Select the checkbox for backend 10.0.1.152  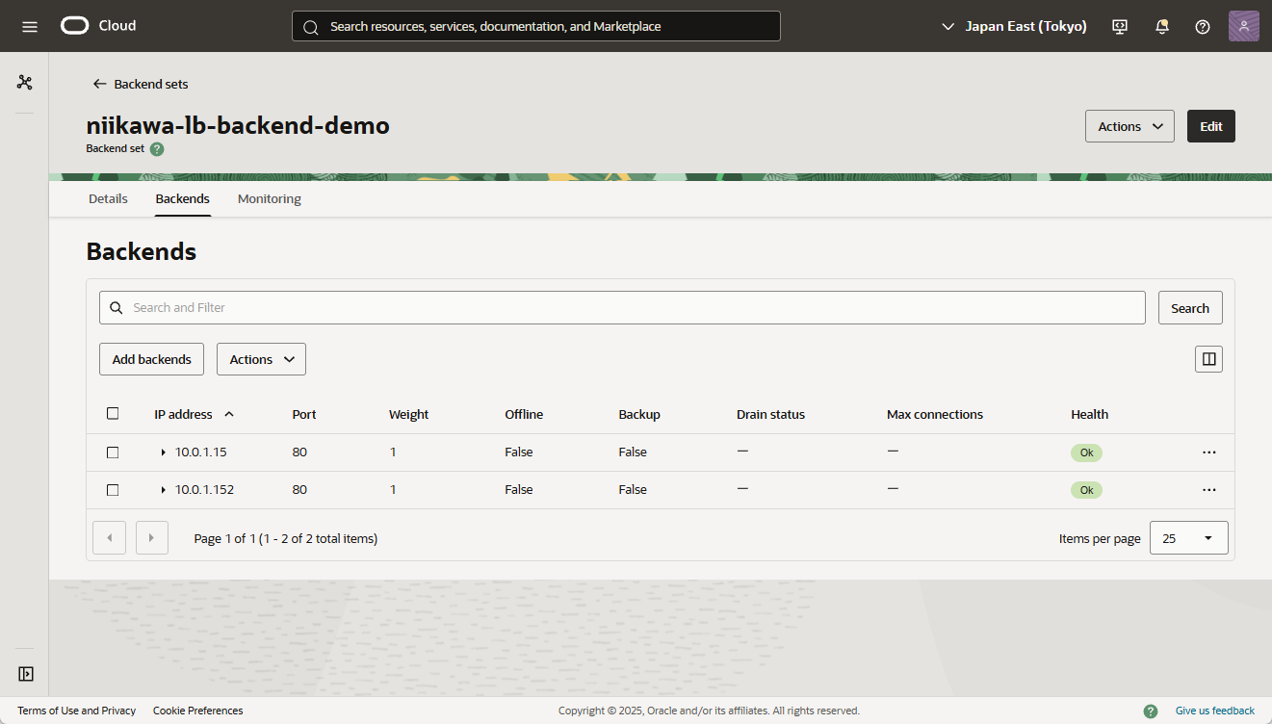click(113, 490)
